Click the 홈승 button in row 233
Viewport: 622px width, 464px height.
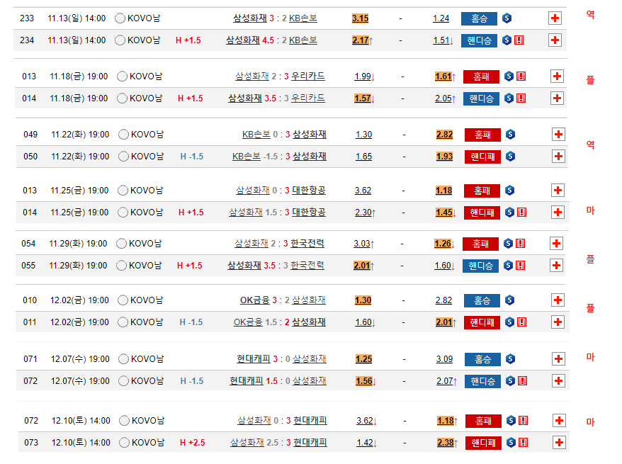pos(479,18)
